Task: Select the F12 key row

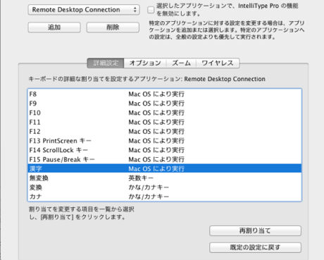Action: click(165, 132)
